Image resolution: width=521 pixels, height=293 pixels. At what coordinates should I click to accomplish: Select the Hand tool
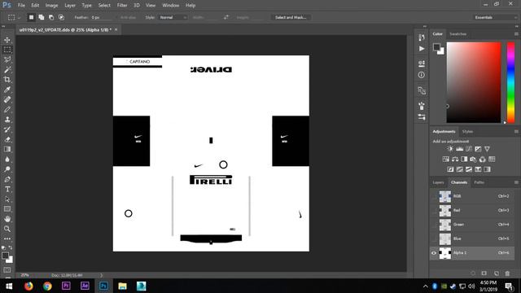[x=7, y=219]
